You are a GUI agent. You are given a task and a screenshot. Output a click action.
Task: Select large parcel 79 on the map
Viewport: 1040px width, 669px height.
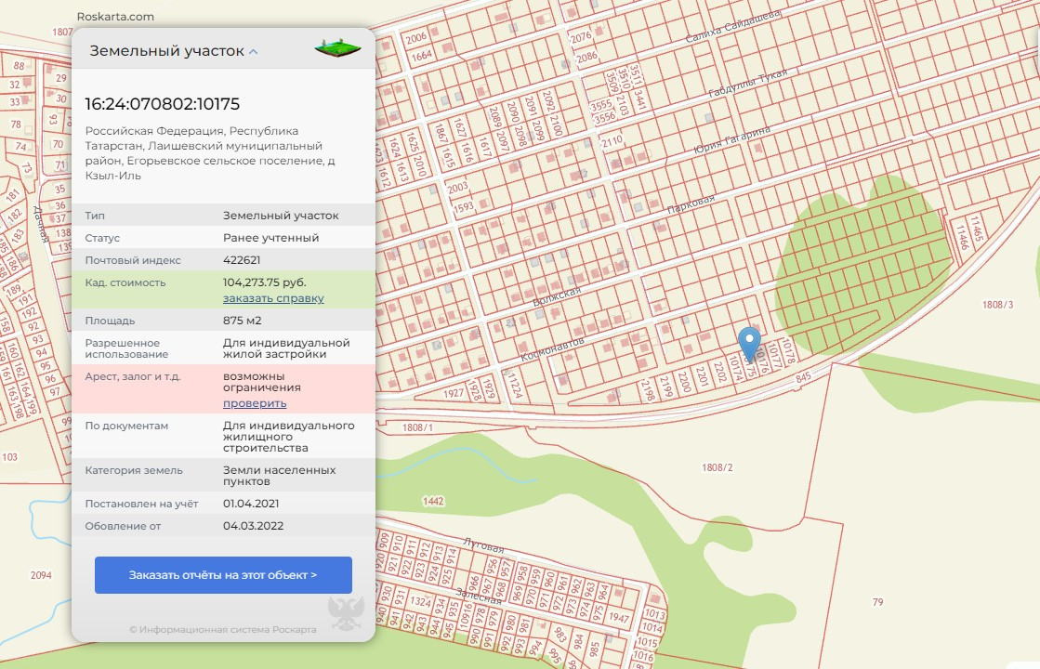877,603
